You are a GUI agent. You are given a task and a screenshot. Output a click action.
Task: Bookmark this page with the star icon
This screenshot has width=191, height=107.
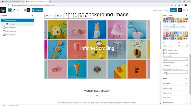click(175, 5)
